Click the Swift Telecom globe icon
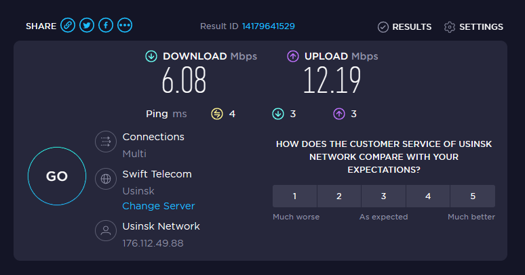This screenshot has height=275, width=525. tap(105, 179)
